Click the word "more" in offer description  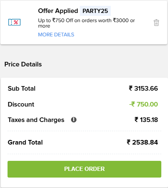44,26
